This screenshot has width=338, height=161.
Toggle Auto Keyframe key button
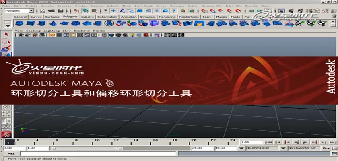click(x=326, y=148)
